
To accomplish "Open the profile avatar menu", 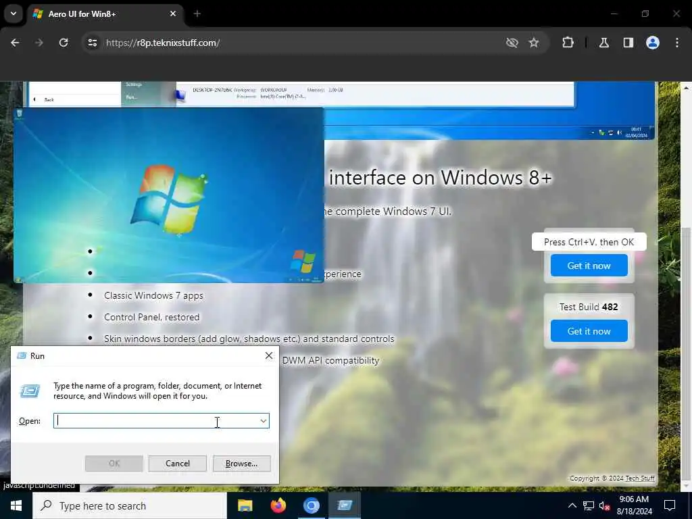I will (653, 43).
